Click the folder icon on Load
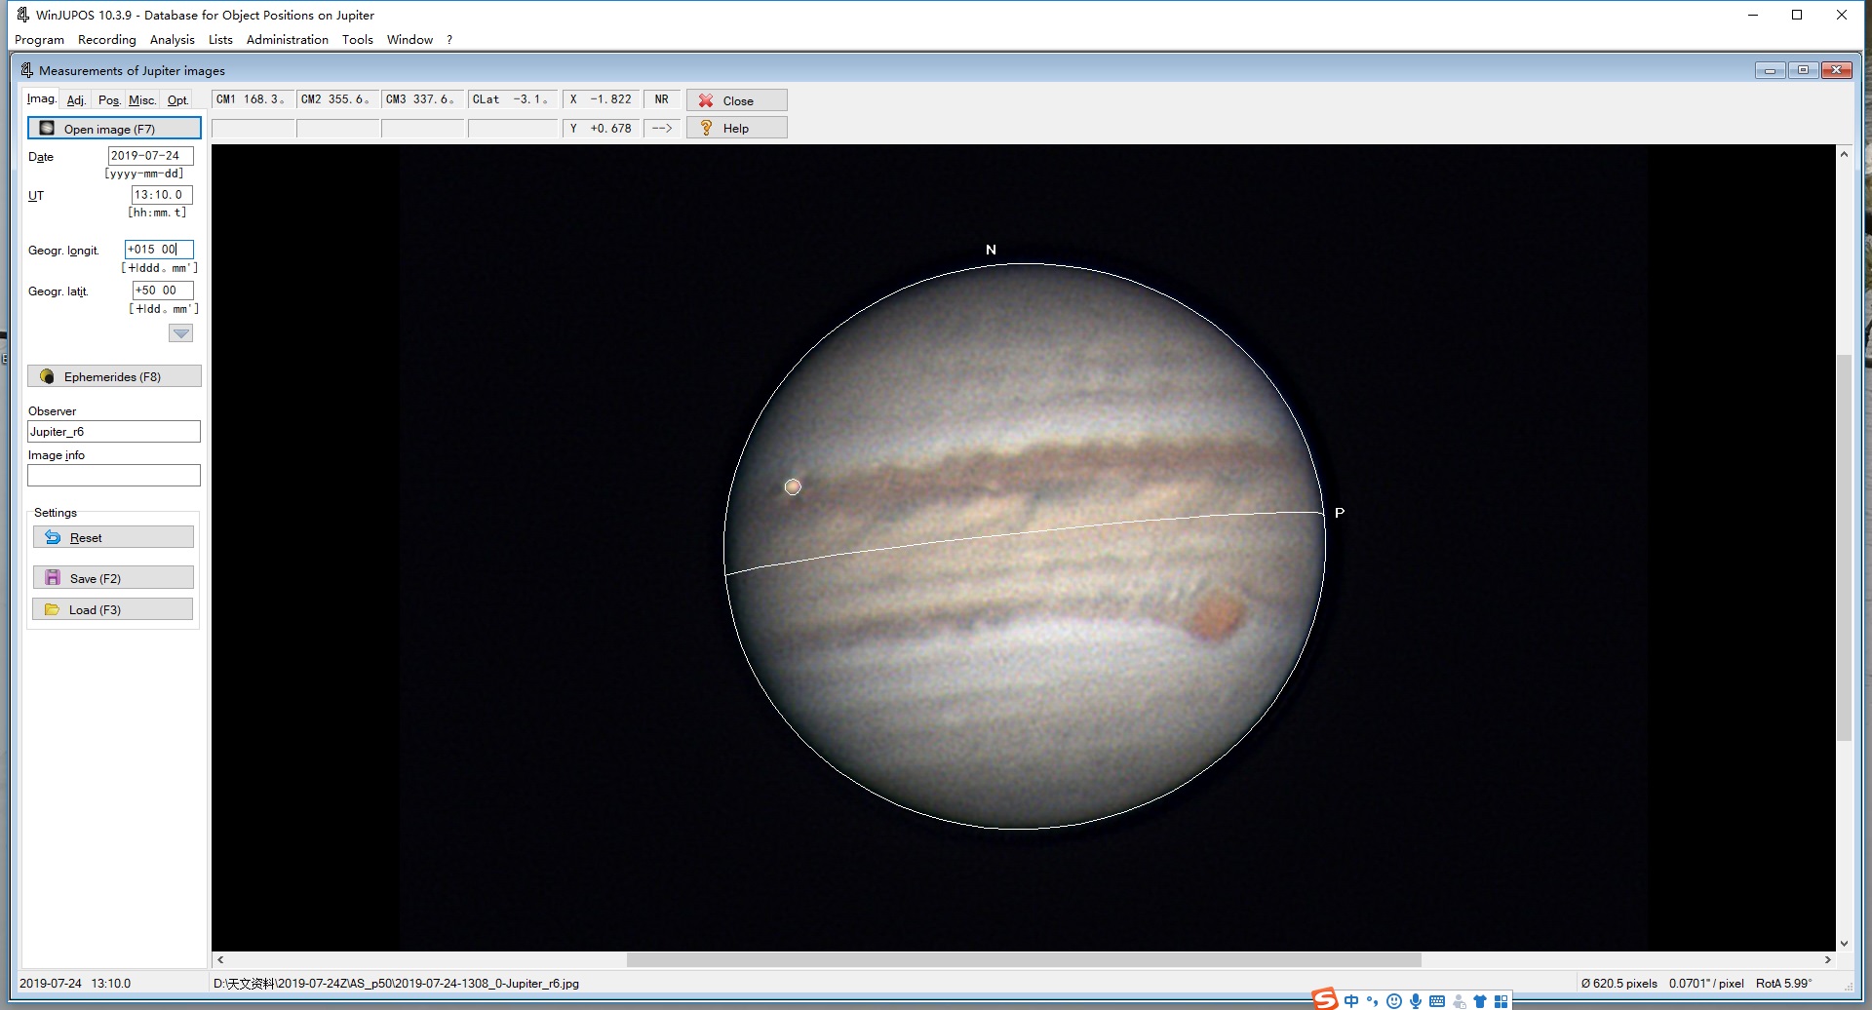The width and height of the screenshot is (1872, 1010). (52, 609)
